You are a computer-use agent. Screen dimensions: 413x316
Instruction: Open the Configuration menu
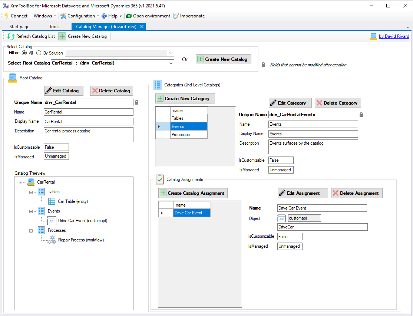tap(80, 16)
